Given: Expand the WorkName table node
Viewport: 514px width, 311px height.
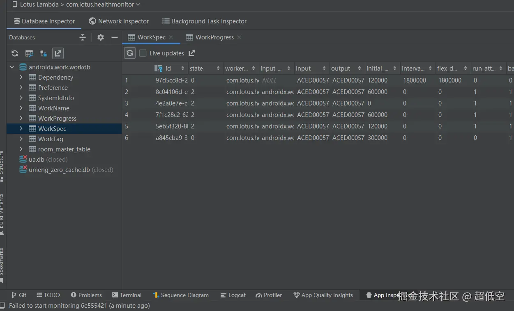Looking at the screenshot, I should [21, 108].
